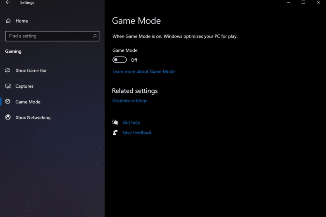Click the Off label next to toggle
The width and height of the screenshot is (326, 217).
click(x=134, y=60)
